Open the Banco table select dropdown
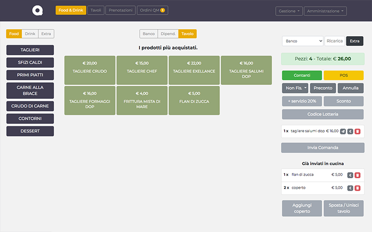 click(302, 41)
